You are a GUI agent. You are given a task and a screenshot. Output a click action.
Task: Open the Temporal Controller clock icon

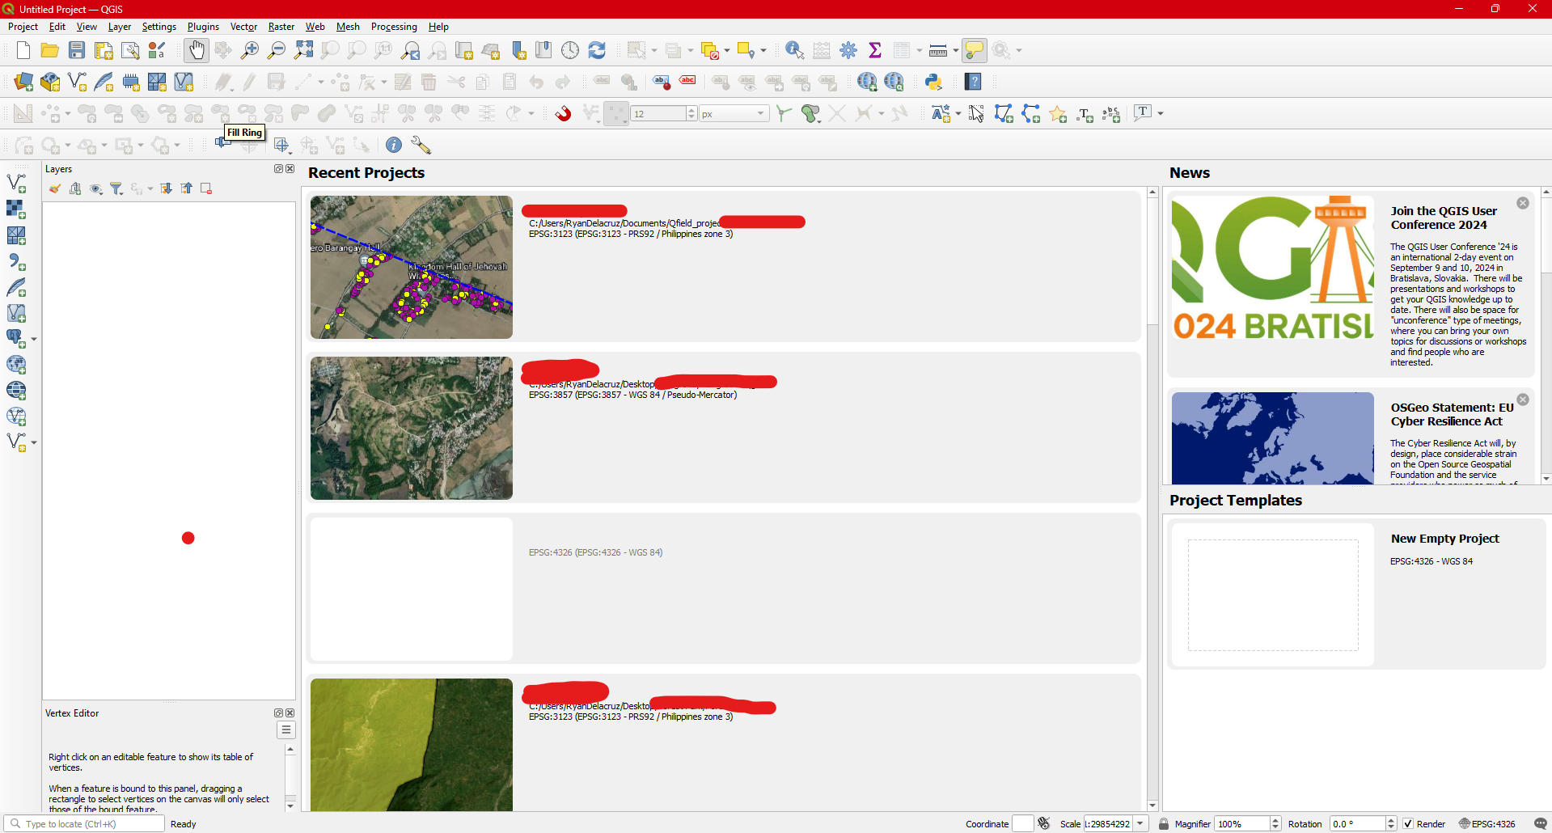click(570, 50)
